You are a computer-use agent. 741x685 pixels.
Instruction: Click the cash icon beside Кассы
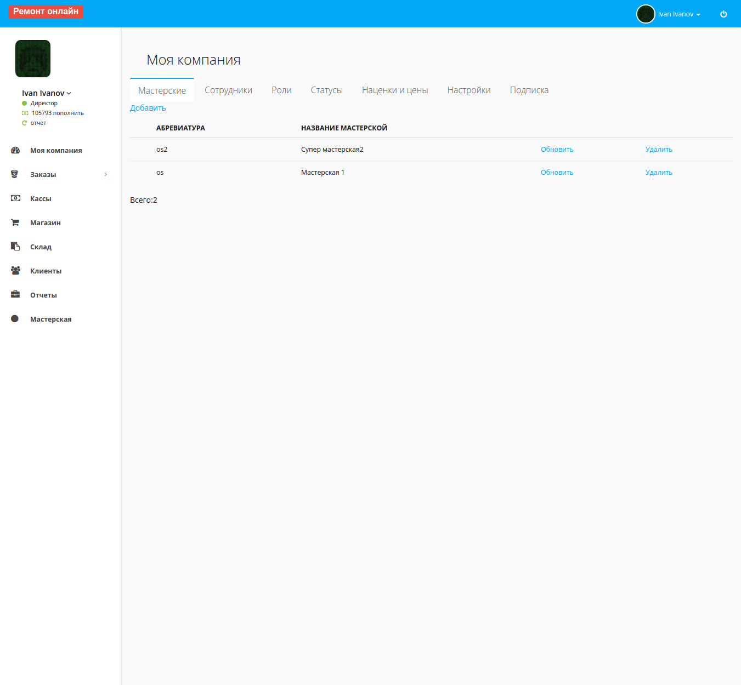[x=15, y=198]
